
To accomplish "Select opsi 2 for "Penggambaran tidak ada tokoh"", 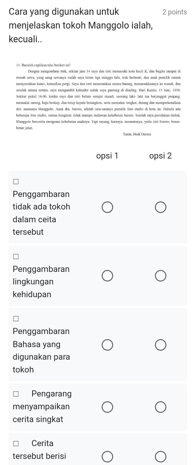I will [161, 207].
